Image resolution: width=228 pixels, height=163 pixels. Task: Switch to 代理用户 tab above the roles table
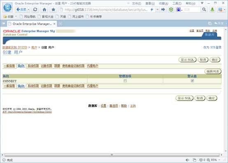pos(93,66)
